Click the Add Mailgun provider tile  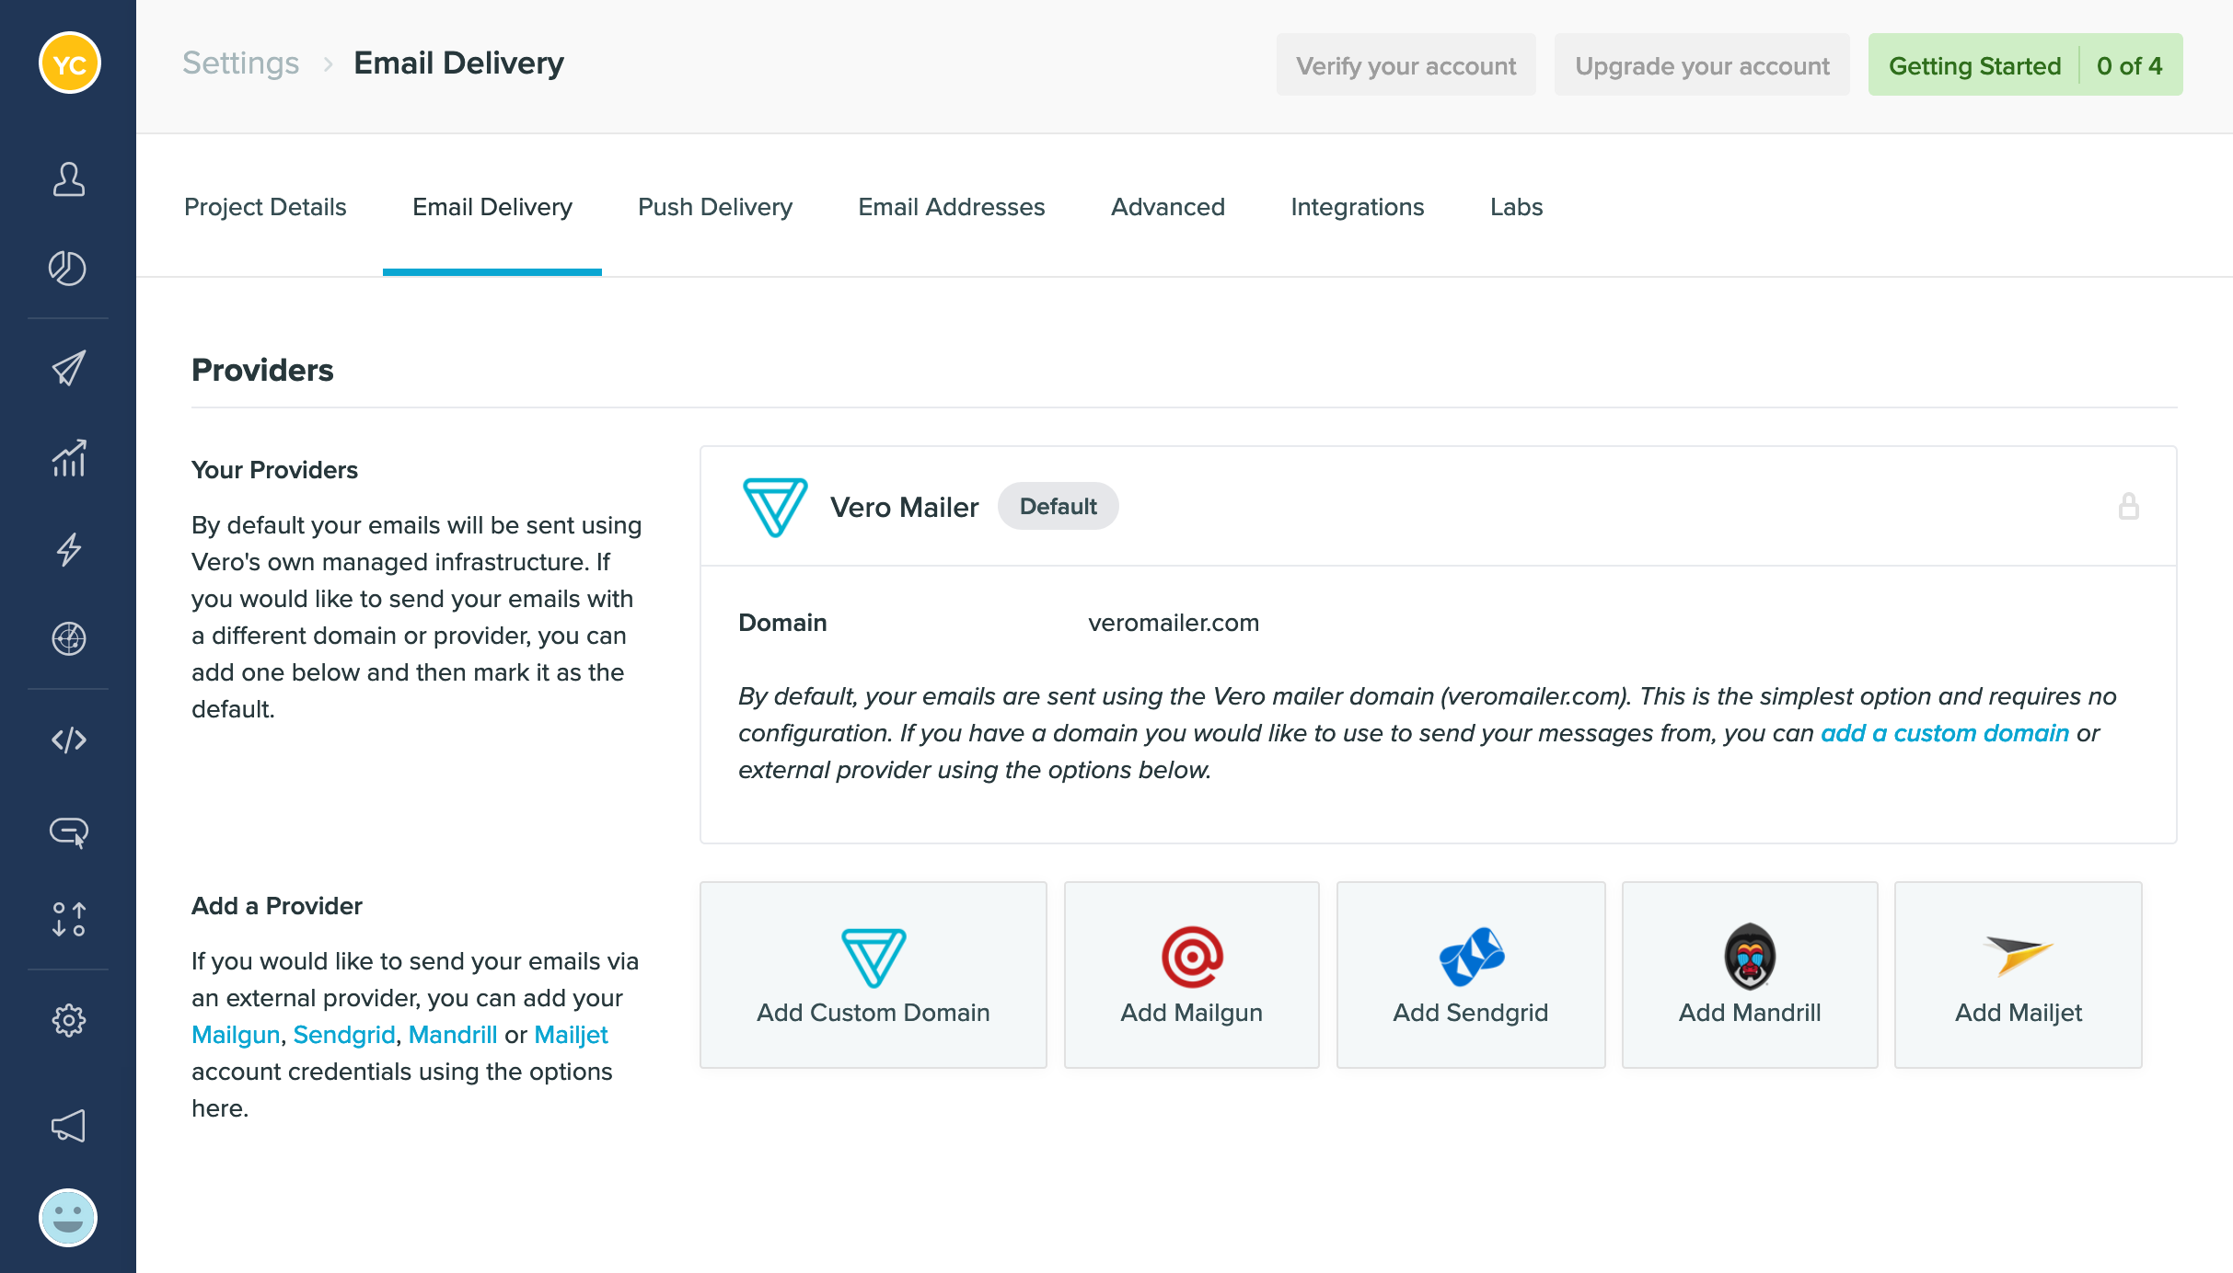click(x=1191, y=975)
